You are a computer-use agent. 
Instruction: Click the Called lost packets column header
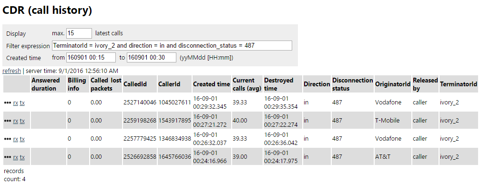[106, 84]
